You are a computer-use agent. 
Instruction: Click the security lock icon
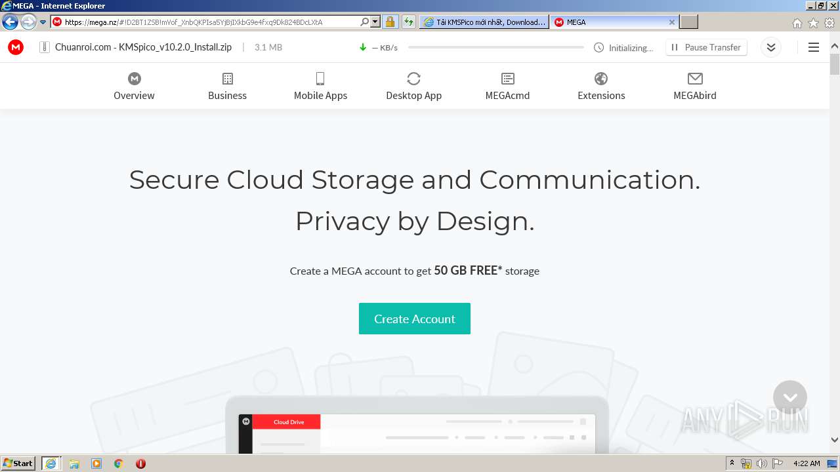coord(390,22)
